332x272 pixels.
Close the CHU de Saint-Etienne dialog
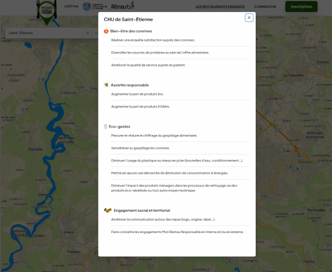point(249,18)
